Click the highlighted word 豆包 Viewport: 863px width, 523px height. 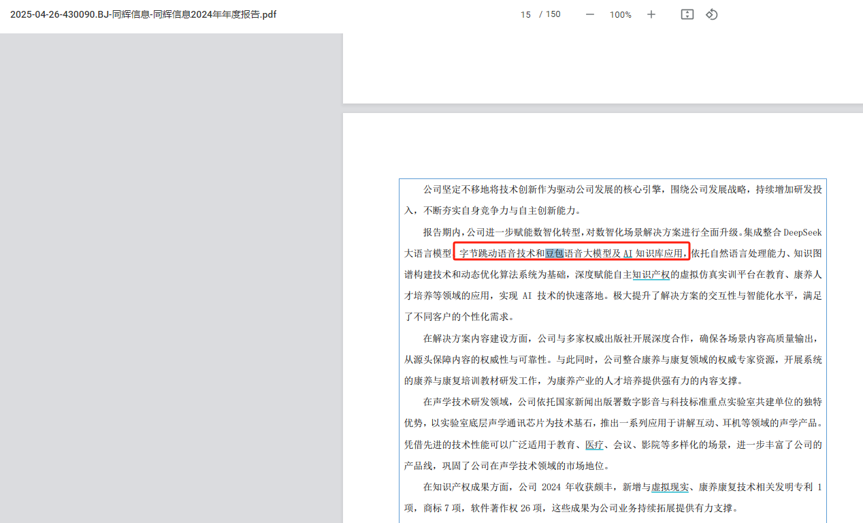point(554,253)
